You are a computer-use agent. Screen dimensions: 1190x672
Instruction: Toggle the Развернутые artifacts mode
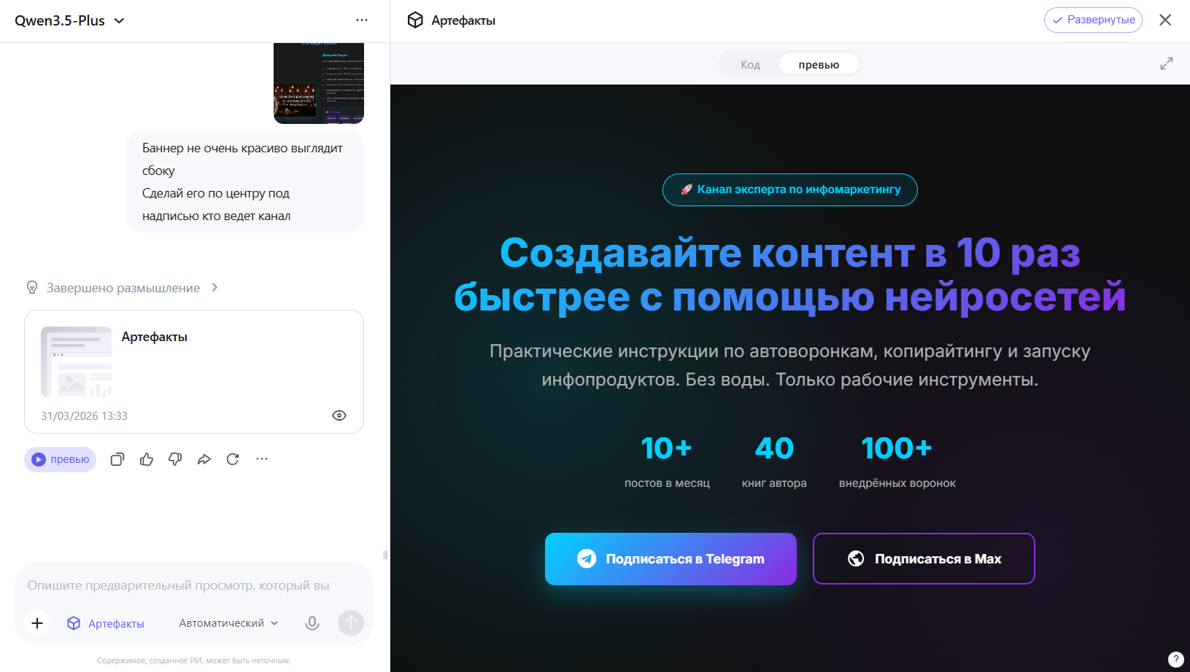tap(1093, 20)
